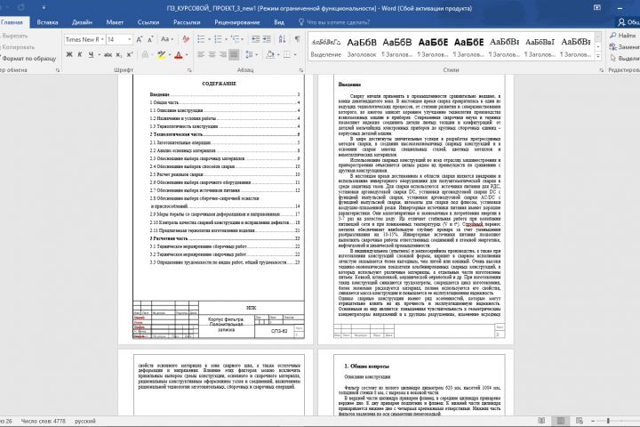Sort the selected text
This screenshot has width=640, height=427.
coord(282,39)
